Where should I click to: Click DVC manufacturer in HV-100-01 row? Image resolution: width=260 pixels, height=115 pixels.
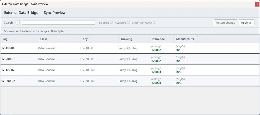point(178,50)
